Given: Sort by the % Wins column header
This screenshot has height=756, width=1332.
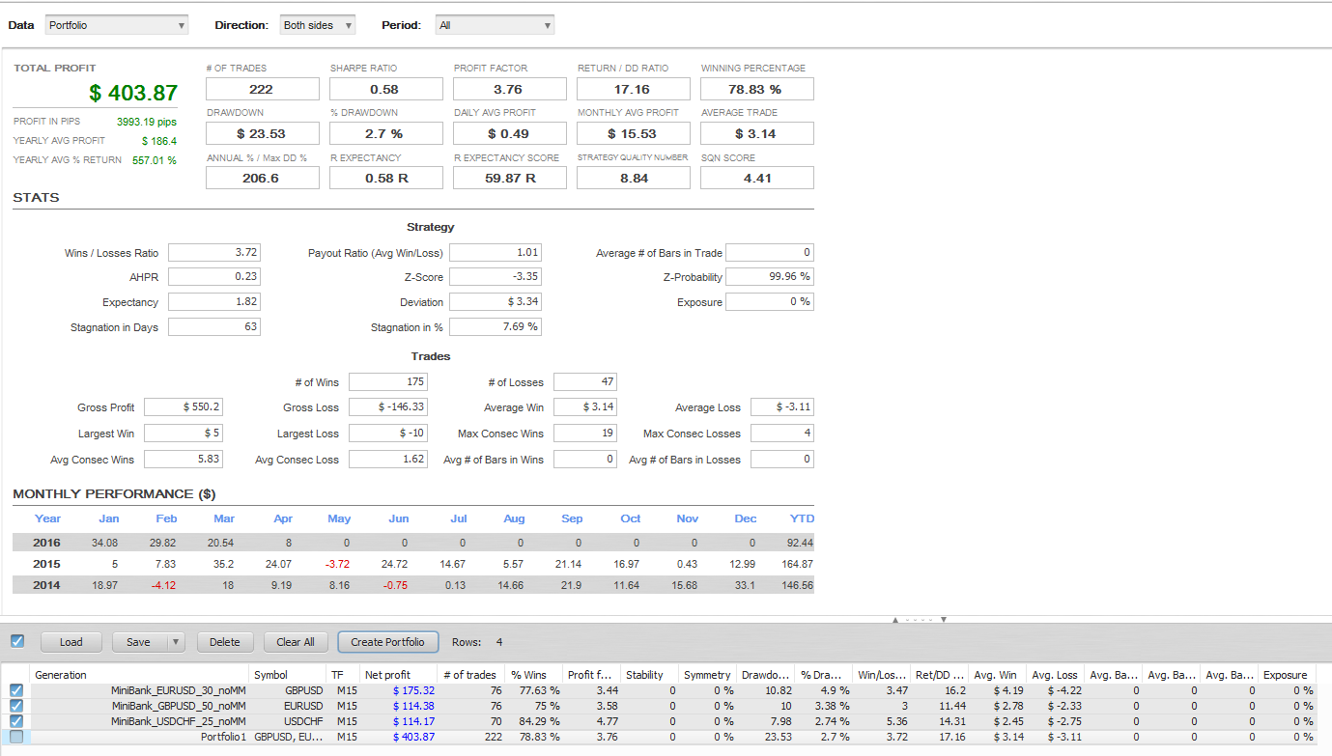Looking at the screenshot, I should pos(533,675).
